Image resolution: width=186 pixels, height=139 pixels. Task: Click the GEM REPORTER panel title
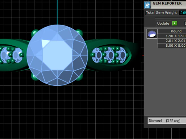click(x=167, y=3)
